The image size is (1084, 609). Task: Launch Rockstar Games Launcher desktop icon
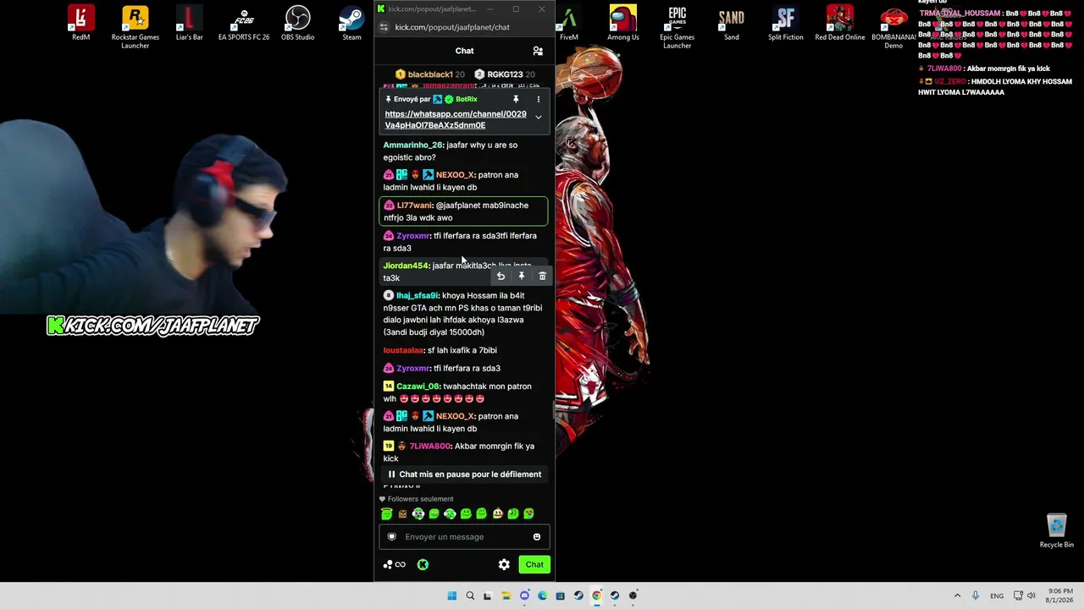point(135,27)
